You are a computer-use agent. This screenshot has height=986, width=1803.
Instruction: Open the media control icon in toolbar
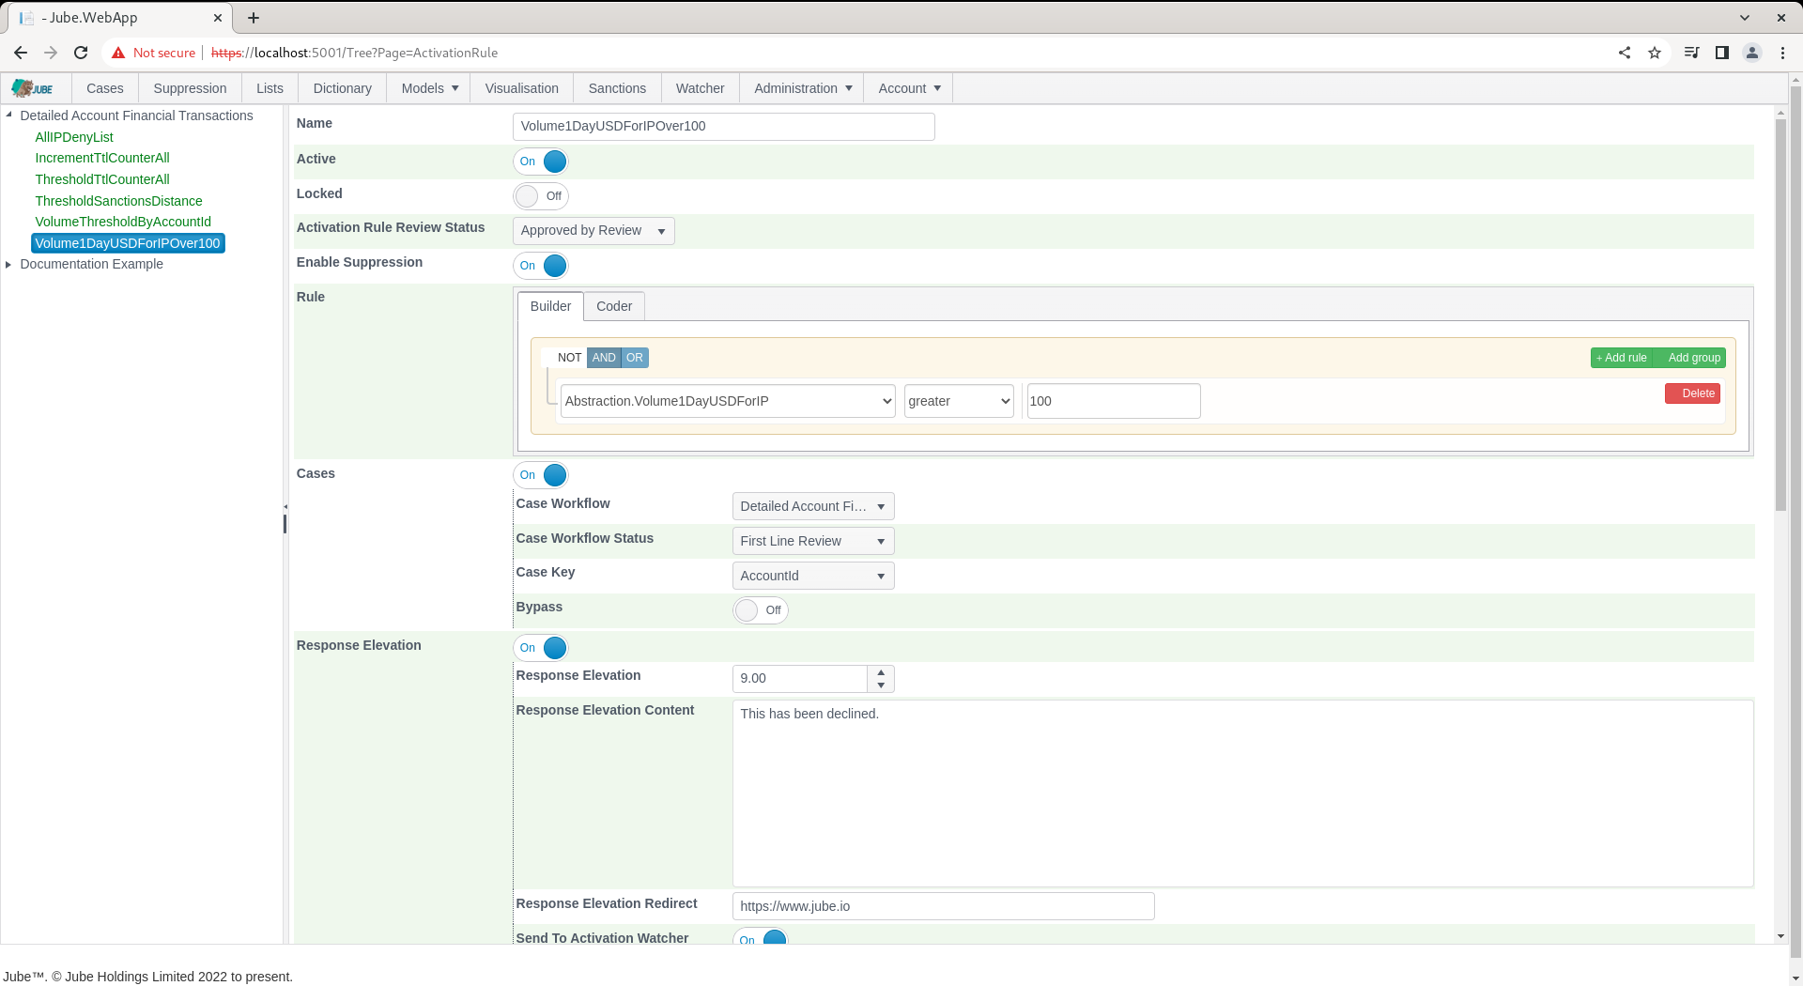[1692, 53]
